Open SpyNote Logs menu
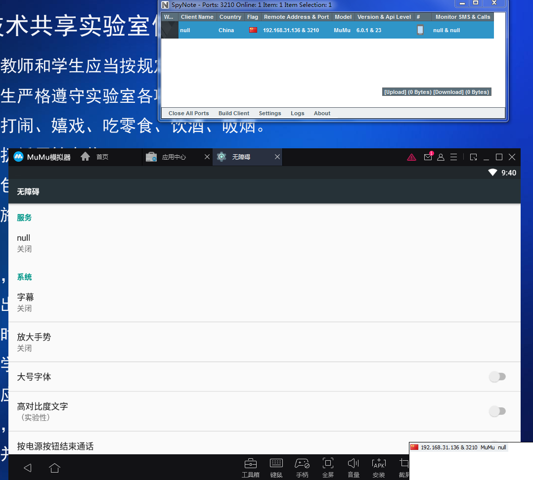 tap(298, 113)
